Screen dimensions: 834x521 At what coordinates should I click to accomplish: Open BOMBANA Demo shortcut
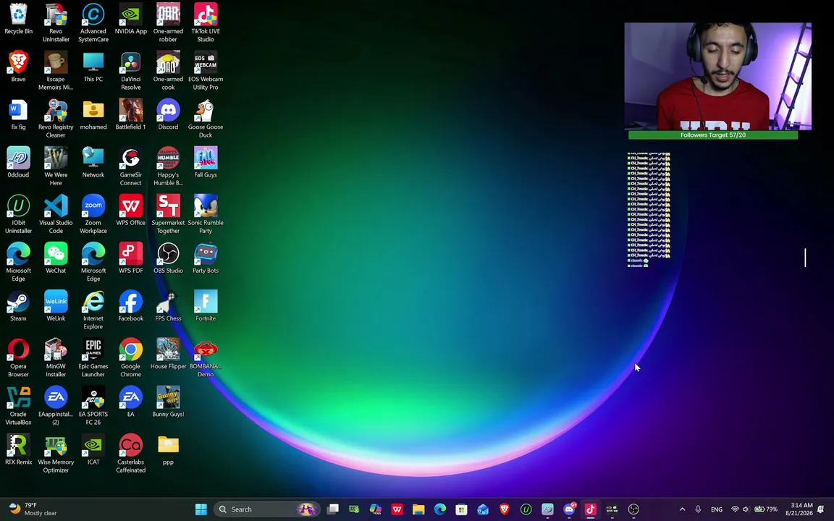click(206, 358)
